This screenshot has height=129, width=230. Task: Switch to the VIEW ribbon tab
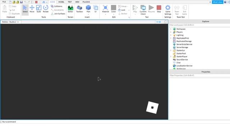click(77, 2)
